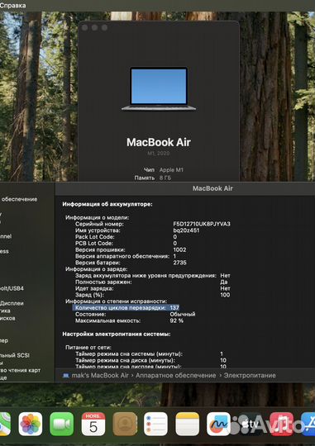This screenshot has height=446, width=315.
Task: Open the sidebar item ending in 'чтения карт'
Action: (x=20, y=370)
